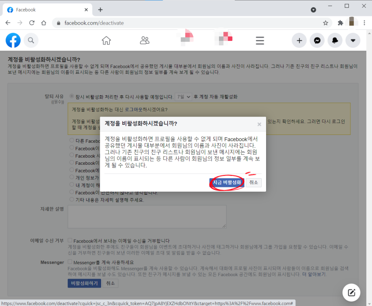Close the Facebook browser tab
This screenshot has height=306, width=372.
[x=86, y=10]
